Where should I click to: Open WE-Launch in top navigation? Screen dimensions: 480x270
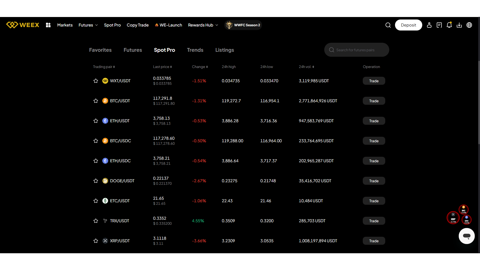point(168,25)
